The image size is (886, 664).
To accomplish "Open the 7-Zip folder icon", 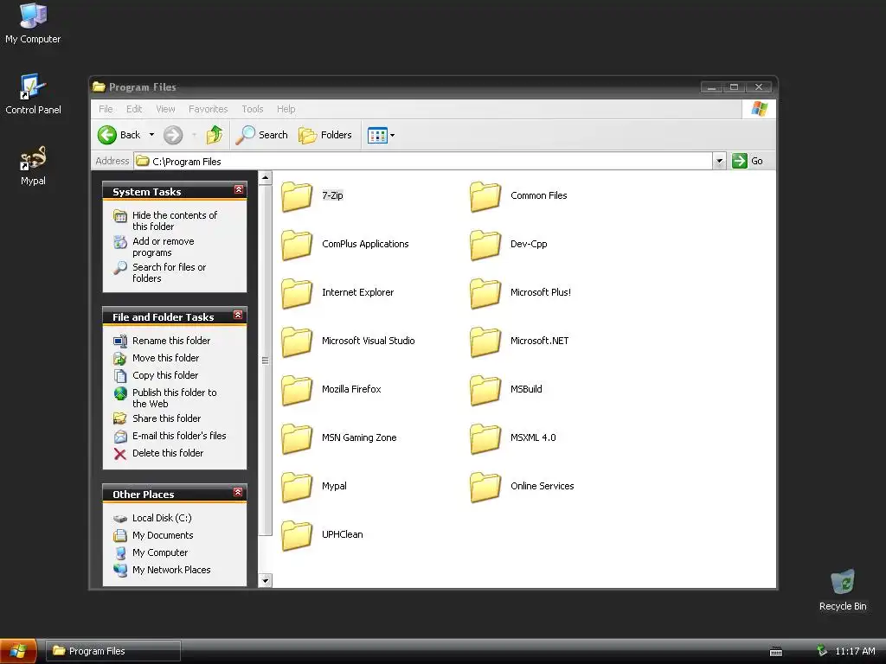I will coord(297,196).
